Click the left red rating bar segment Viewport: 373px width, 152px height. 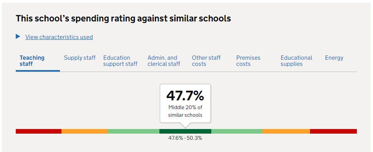pyautogui.click(x=38, y=131)
